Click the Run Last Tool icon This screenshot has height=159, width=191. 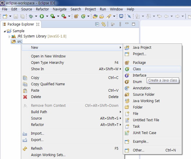click(64, 16)
